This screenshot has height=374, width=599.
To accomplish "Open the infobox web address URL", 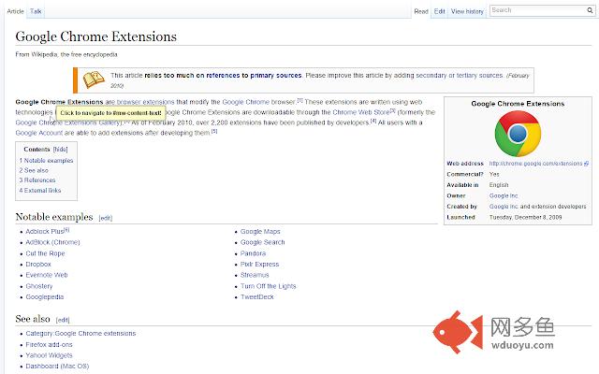I will click(x=535, y=164).
